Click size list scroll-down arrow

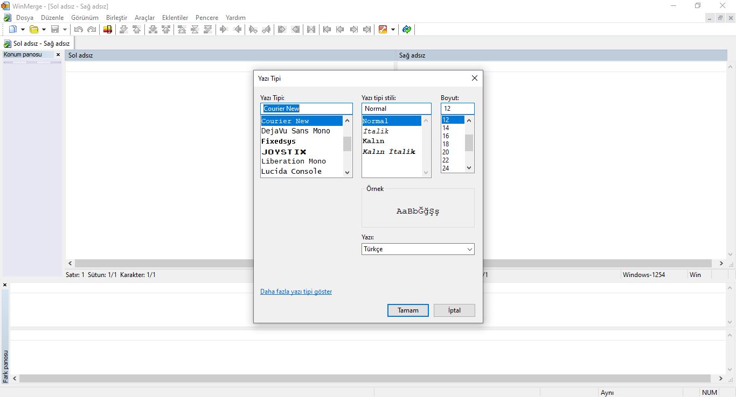469,168
